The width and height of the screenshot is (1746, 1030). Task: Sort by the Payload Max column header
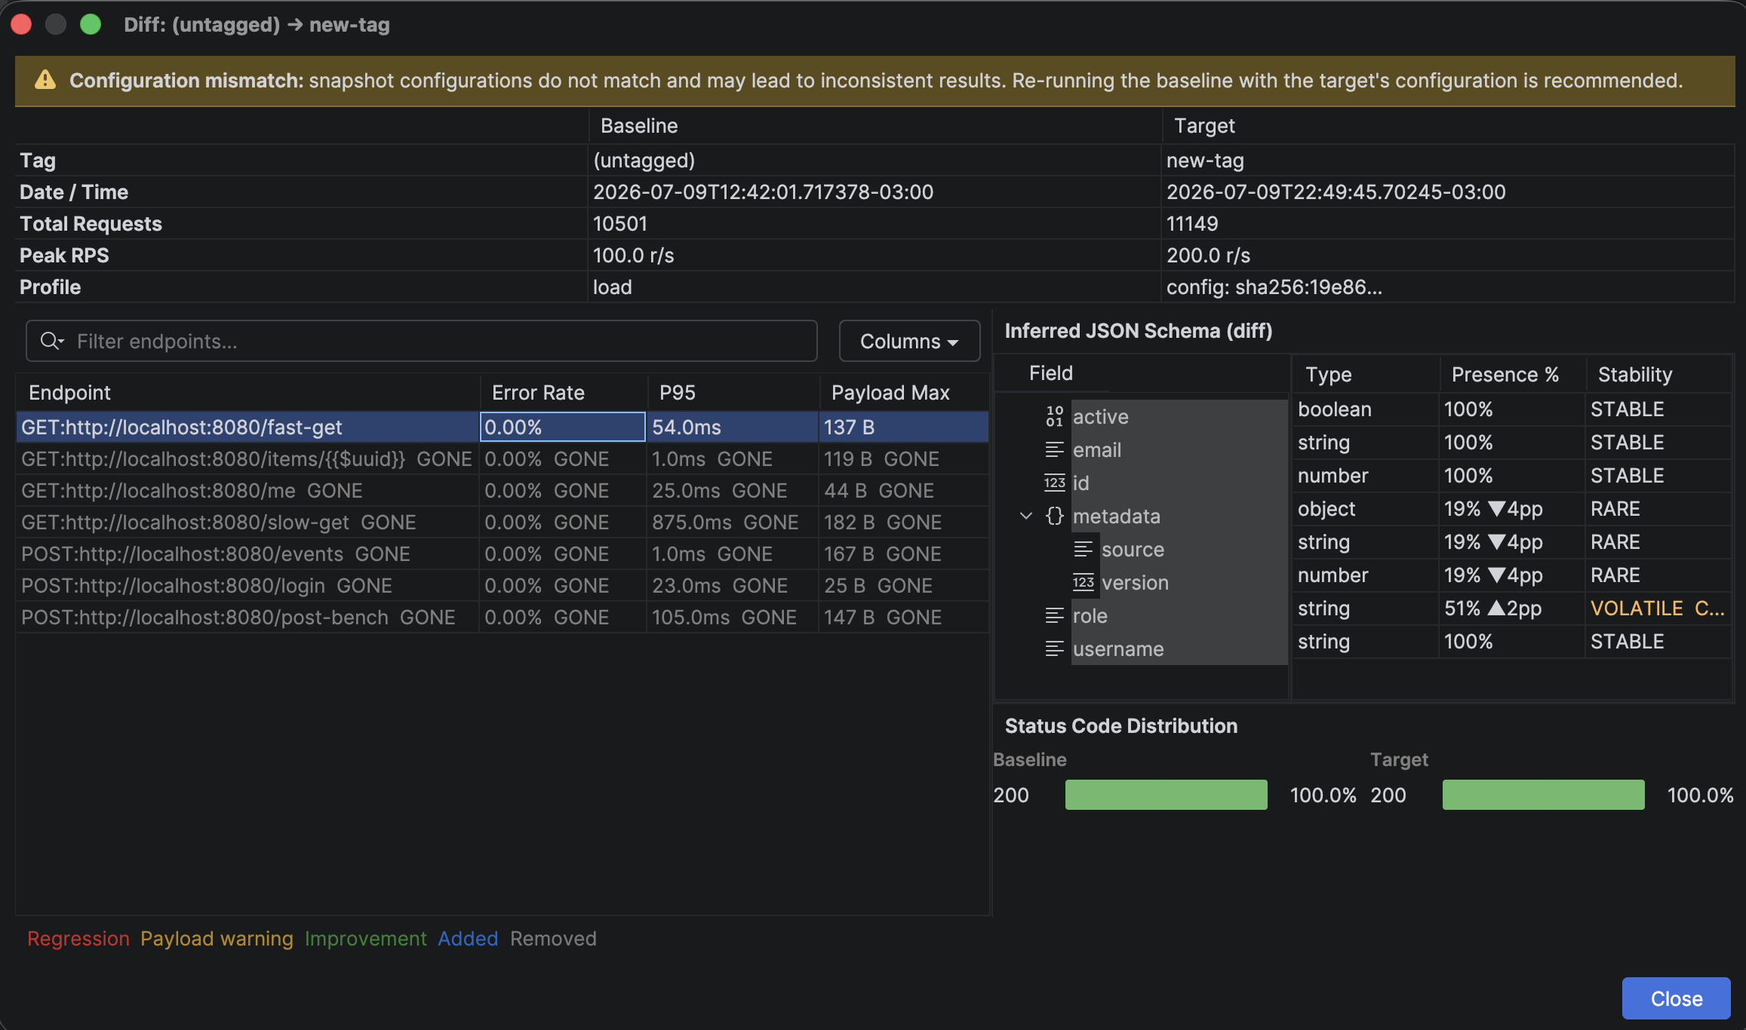tap(904, 392)
